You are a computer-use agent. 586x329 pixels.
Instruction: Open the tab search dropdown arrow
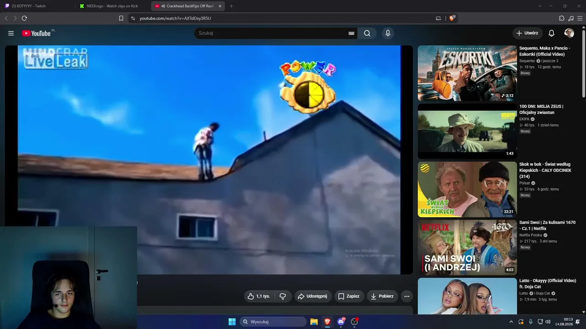pyautogui.click(x=540, y=6)
